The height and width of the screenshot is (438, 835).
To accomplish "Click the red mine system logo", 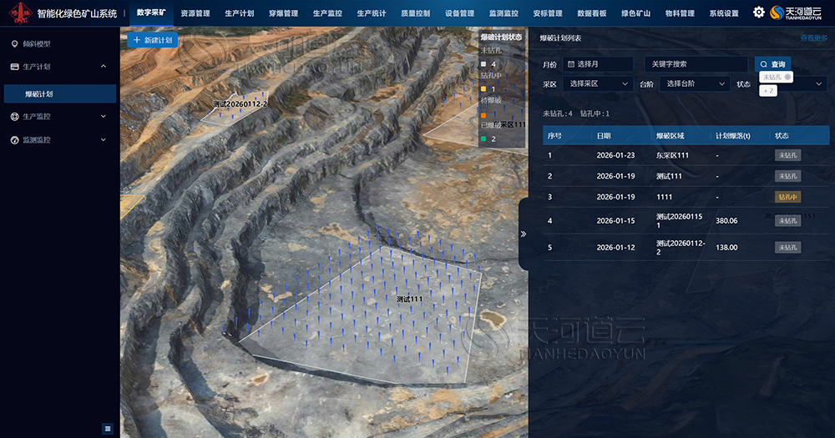I will coord(20,13).
